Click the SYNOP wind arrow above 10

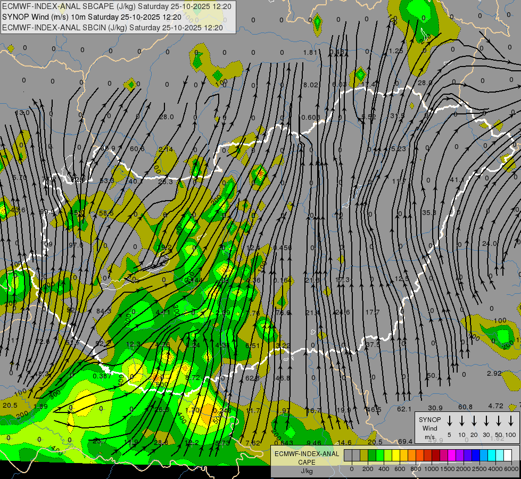(x=461, y=421)
